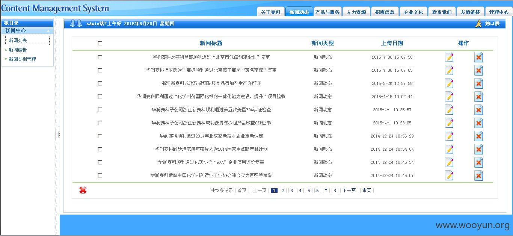
Task: Open the 关于赛科 top tab
Action: 270,12
